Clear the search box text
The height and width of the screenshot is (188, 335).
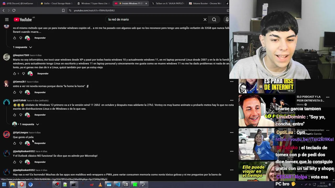[x=205, y=20]
